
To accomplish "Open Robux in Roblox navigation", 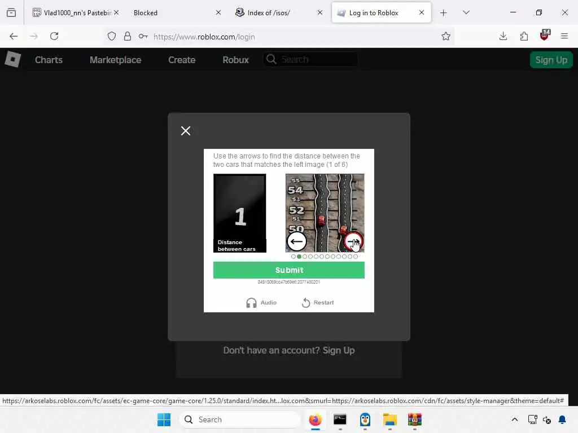I will tap(235, 60).
